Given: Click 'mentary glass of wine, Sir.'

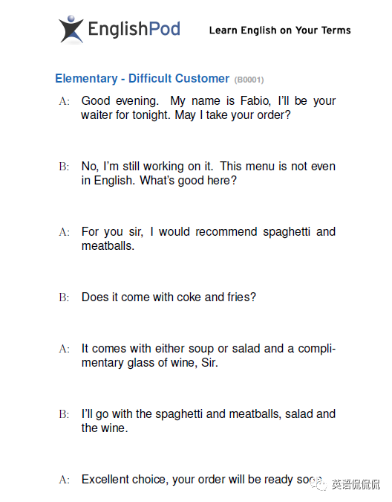Looking at the screenshot, I should click(x=150, y=363).
